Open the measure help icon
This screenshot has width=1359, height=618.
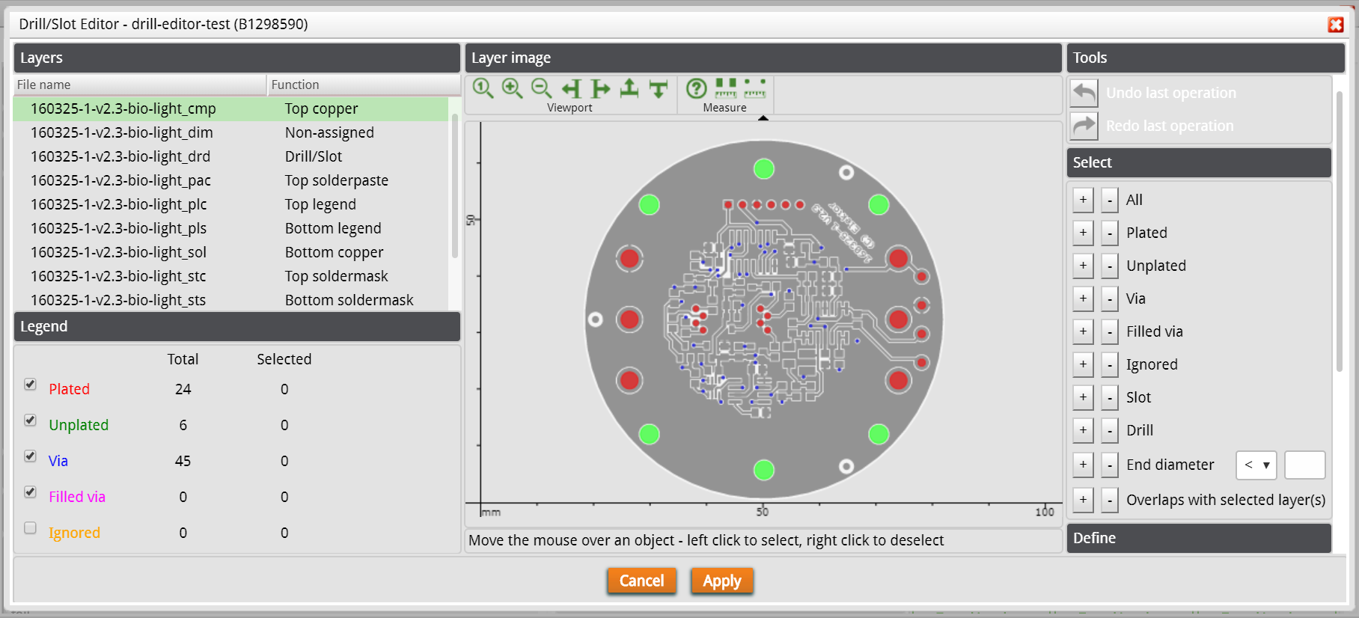point(696,88)
